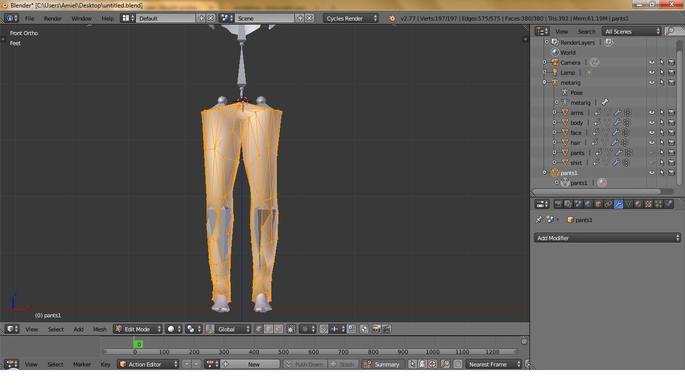Click the wrench modifier icon on arms row
Viewport: 685px width, 385px height.
click(x=617, y=112)
